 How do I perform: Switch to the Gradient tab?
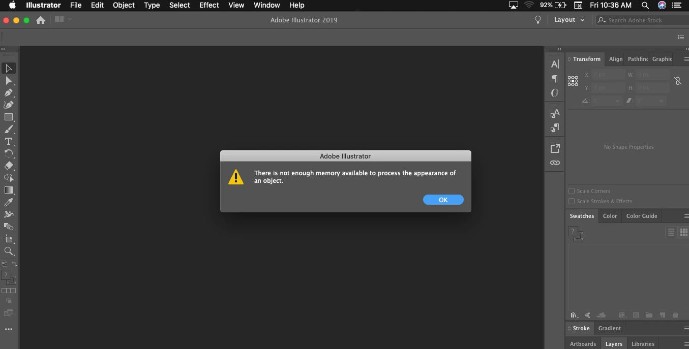609,328
